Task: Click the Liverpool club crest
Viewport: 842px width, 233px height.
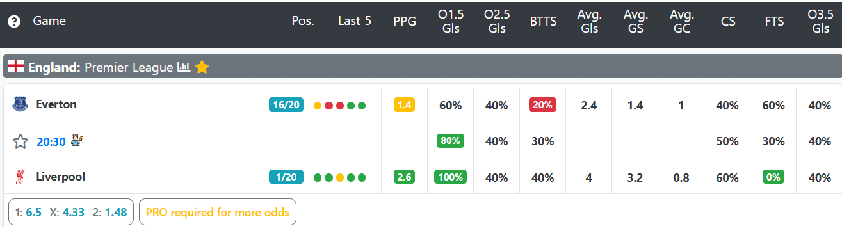Action: (19, 177)
